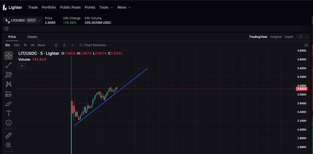This screenshot has height=154, width=313.
Task: Go to the Portfolio page
Action: pyautogui.click(x=49, y=7)
